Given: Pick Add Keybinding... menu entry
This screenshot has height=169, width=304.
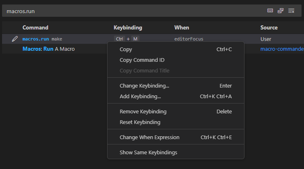Looking at the screenshot, I should [140, 97].
